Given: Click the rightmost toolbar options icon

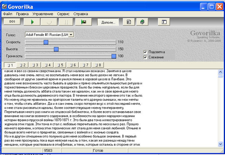Looking at the screenshot, I should (163, 22).
